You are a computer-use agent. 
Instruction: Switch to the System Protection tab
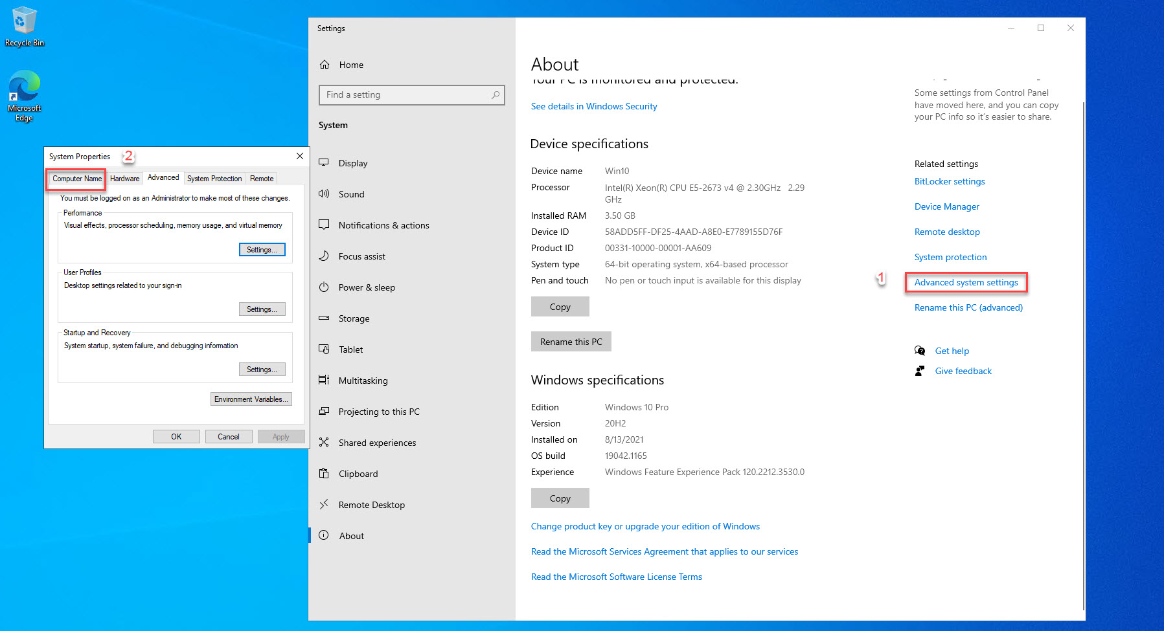click(x=214, y=178)
